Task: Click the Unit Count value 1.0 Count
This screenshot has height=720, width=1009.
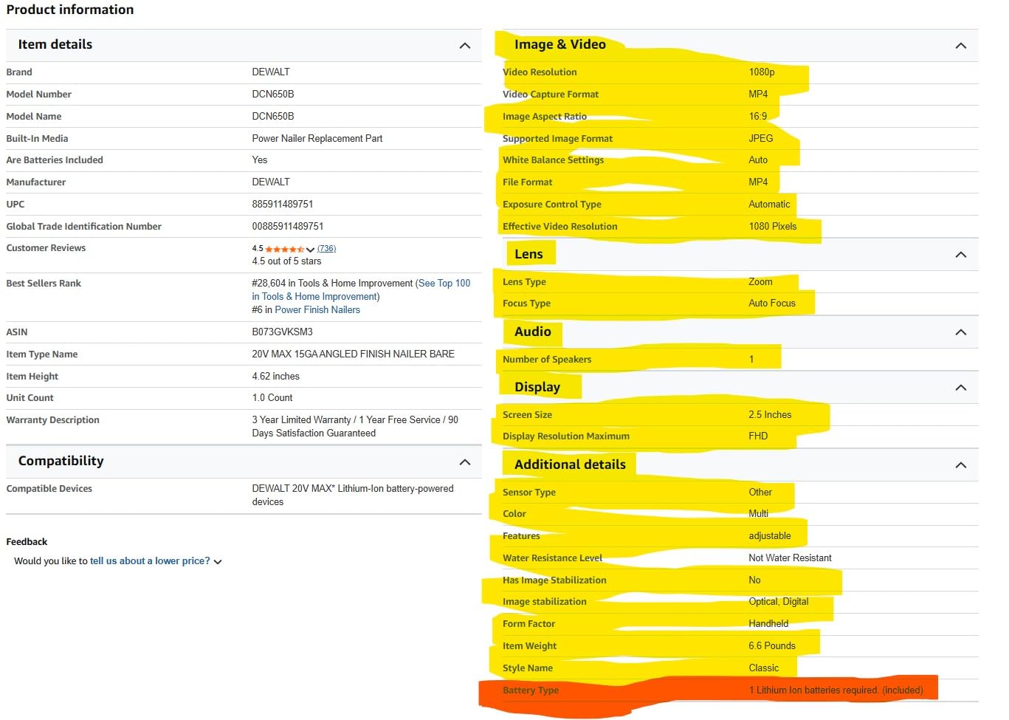Action: [x=272, y=398]
